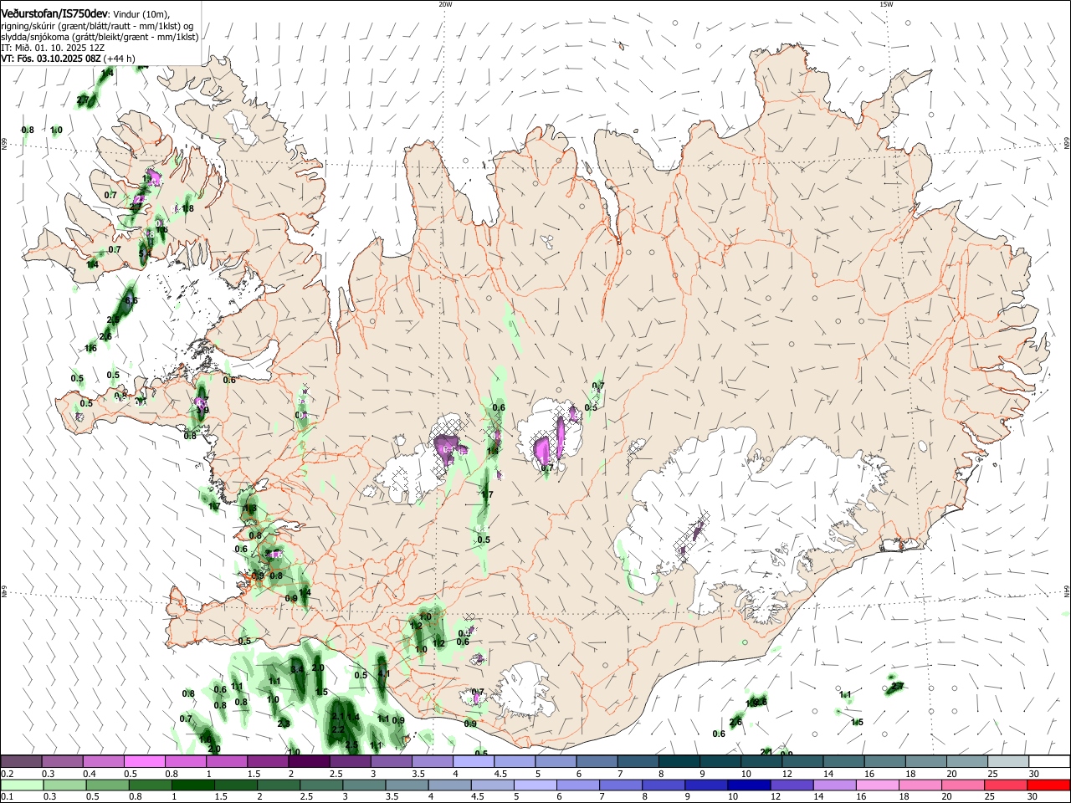Select the VT: Fös. 03.10.2025 08Z valid time
The height and width of the screenshot is (803, 1071).
(52, 59)
